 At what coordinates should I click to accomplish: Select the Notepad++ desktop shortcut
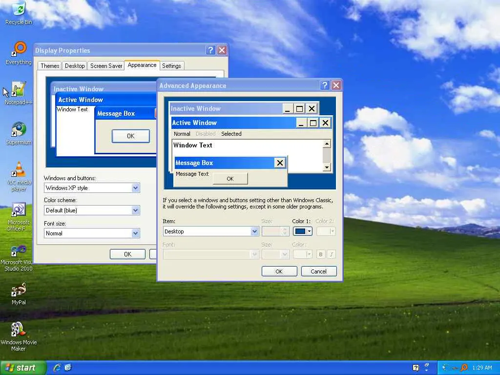(19, 93)
